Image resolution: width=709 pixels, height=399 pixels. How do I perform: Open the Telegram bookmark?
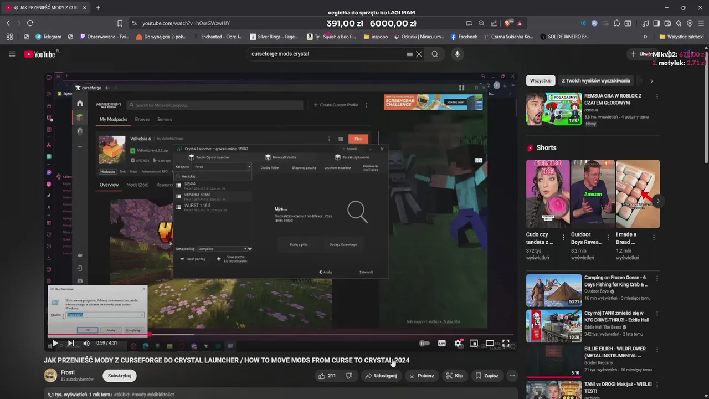pos(48,37)
